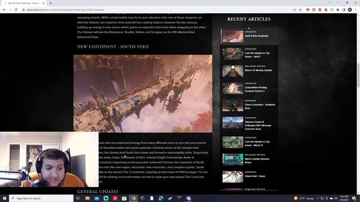Bookmark this page with the star icon
The image size is (360, 202).
[x=300, y=10]
